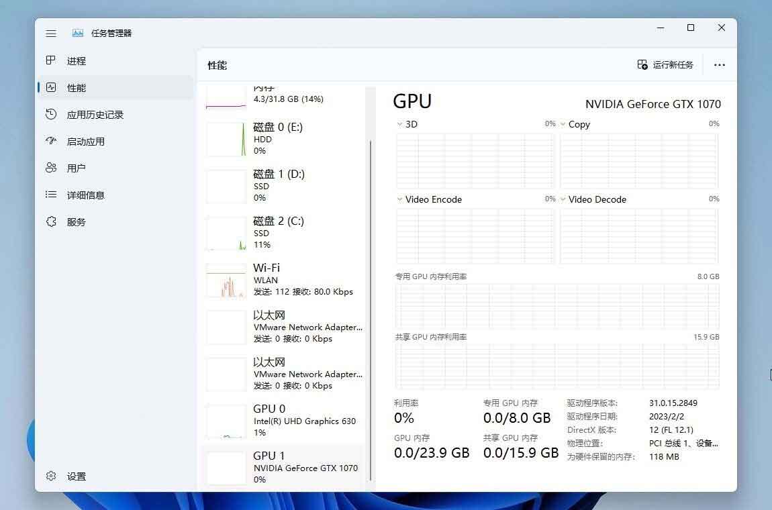Click the Video Decode usage graph
The width and height of the screenshot is (772, 510).
[639, 236]
